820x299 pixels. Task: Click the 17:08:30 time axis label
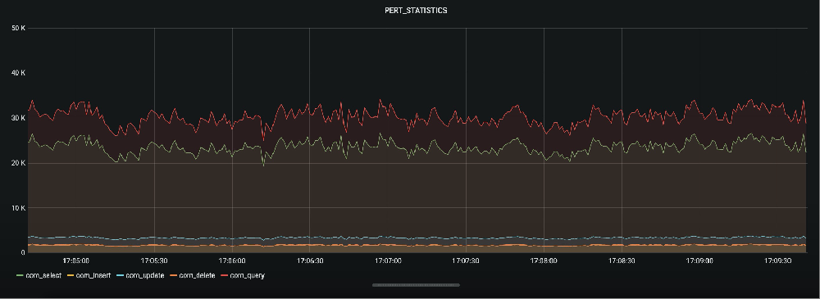tap(622, 260)
